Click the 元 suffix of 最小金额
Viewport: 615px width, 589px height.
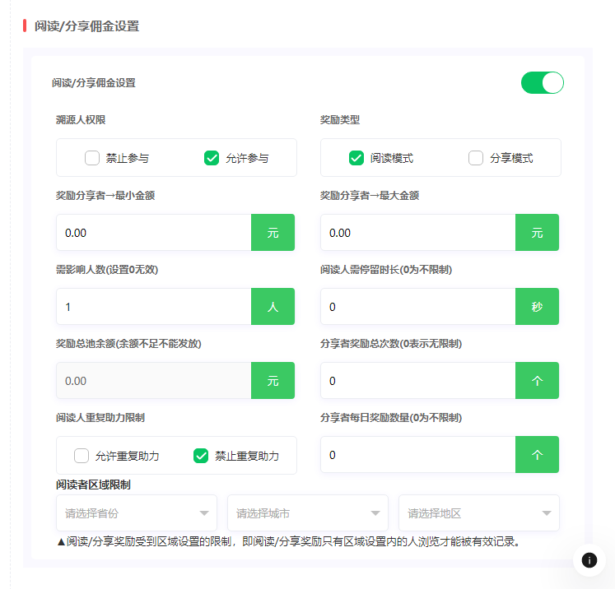pos(273,232)
